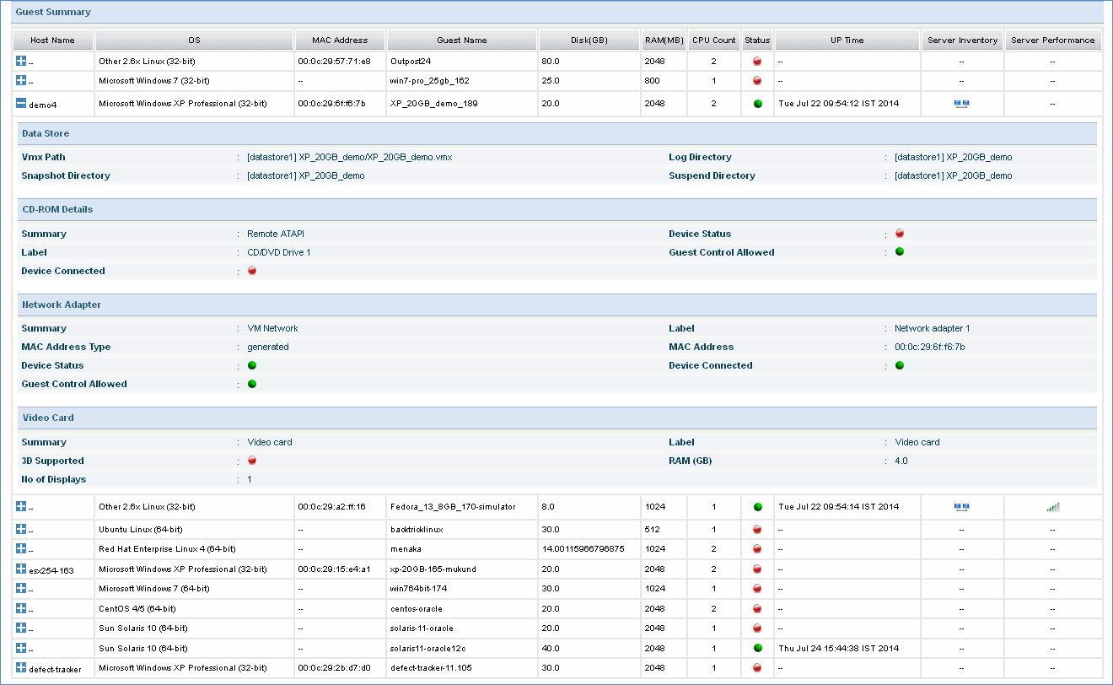Screen dimensions: 1113x685
Task: Click green Network Adapter Device Connected indicator
Action: [x=900, y=365]
